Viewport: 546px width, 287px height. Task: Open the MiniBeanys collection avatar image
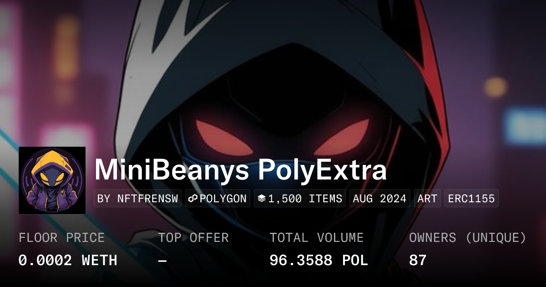[x=52, y=180]
